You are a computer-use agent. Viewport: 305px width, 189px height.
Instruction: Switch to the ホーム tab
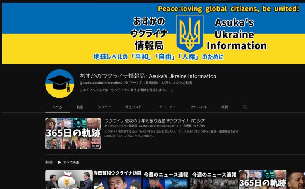tap(57, 107)
